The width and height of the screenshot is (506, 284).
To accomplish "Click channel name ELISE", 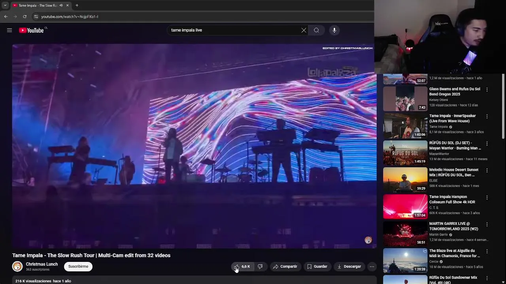I will [433, 181].
